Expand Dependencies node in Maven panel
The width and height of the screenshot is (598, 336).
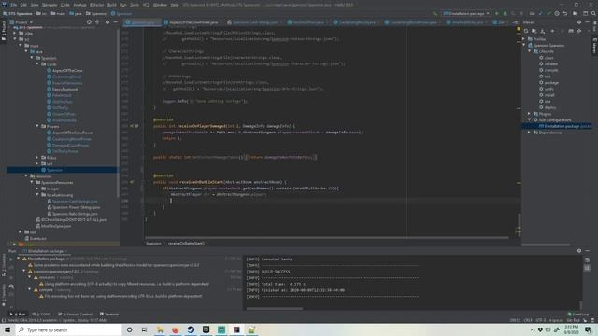point(530,133)
